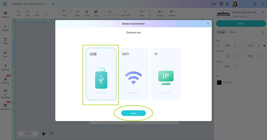
Task: Open the Library section
Action: click(x=5, y=80)
